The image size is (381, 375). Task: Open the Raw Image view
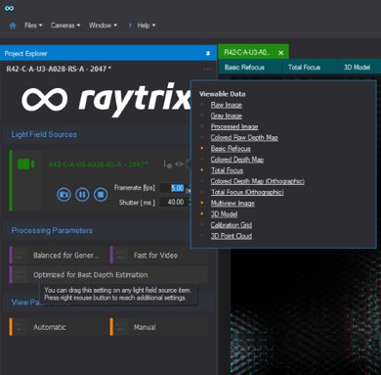(x=226, y=105)
